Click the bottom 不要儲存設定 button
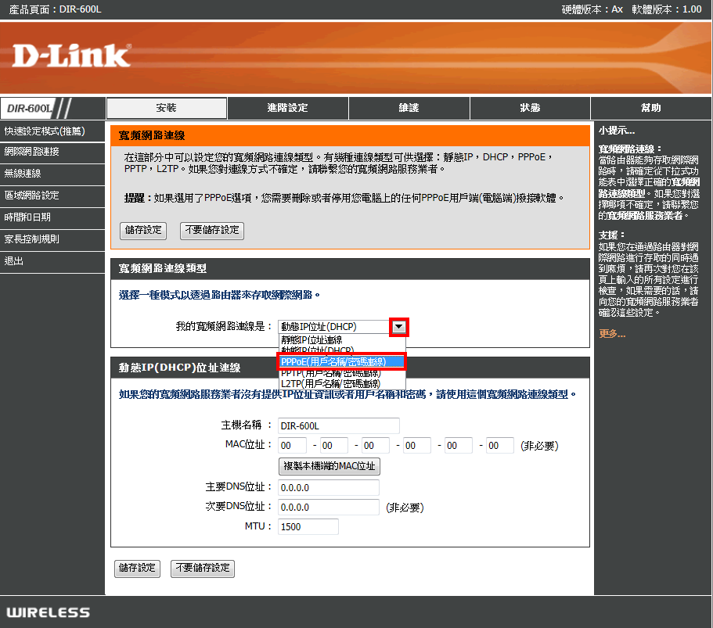The height and width of the screenshot is (628, 713). click(203, 569)
